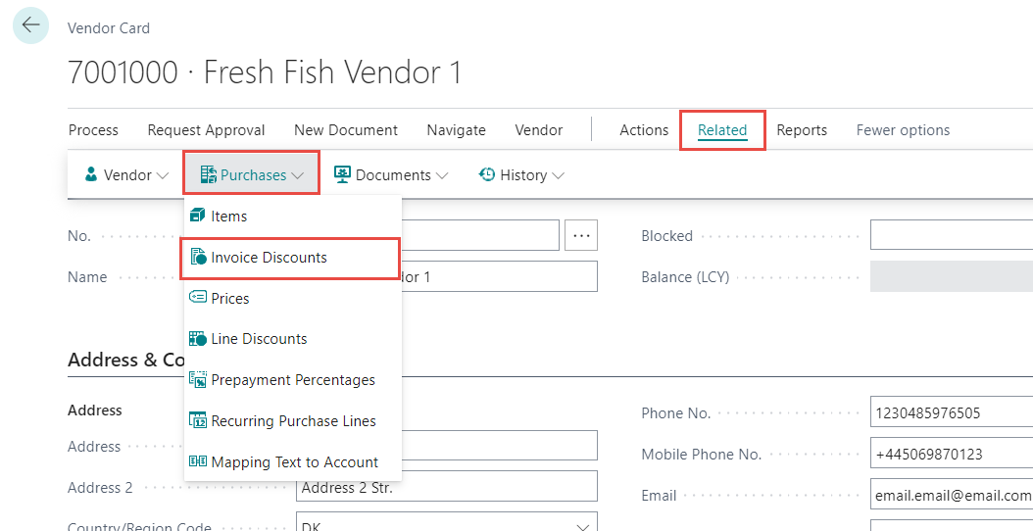Click the Mapping Text to Account icon
Viewport: 1033px width, 531px height.
pyautogui.click(x=198, y=462)
